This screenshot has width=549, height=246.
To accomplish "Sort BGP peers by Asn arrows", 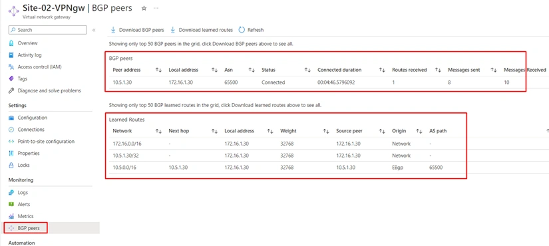I will (x=252, y=70).
